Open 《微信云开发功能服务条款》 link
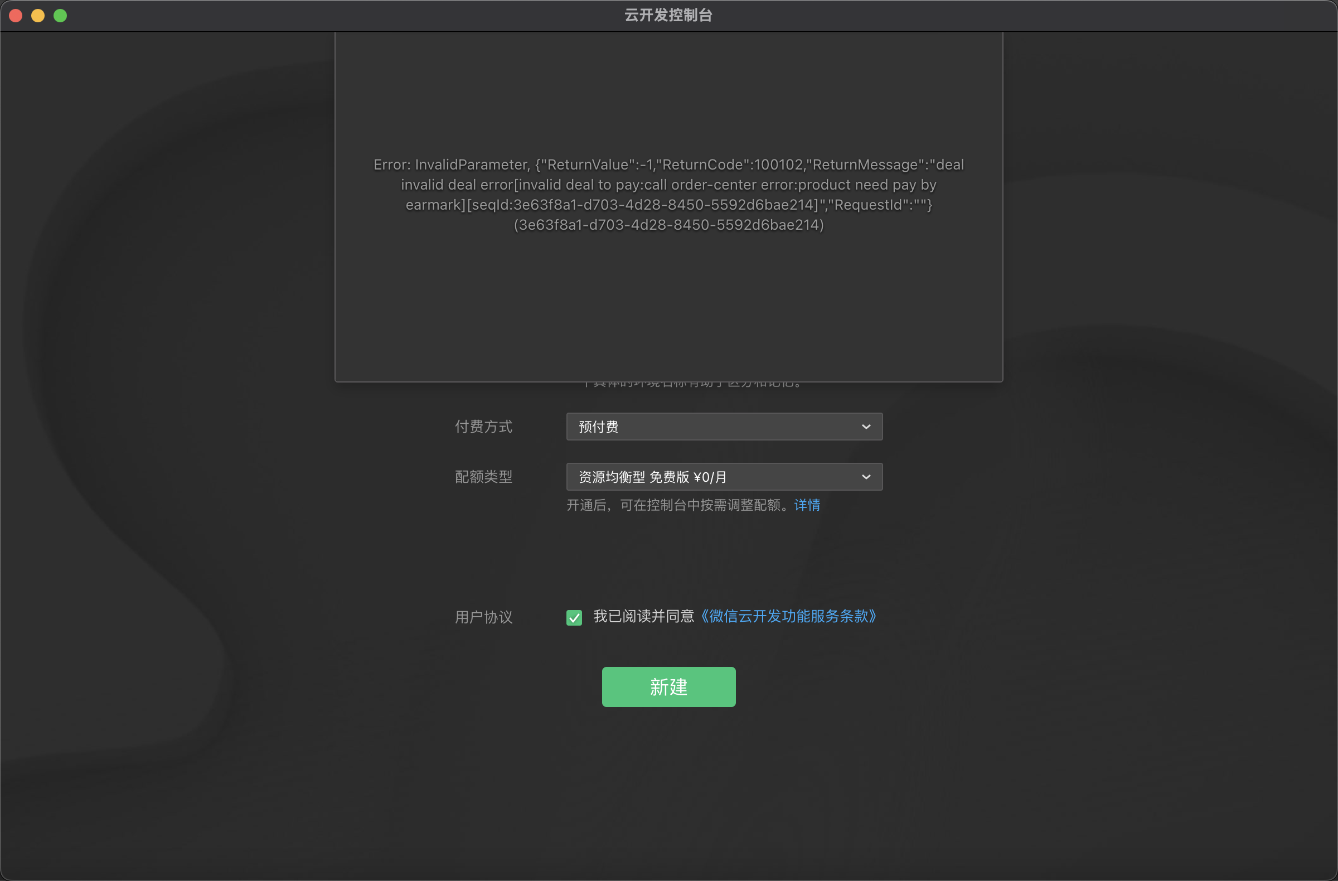 tap(787, 616)
